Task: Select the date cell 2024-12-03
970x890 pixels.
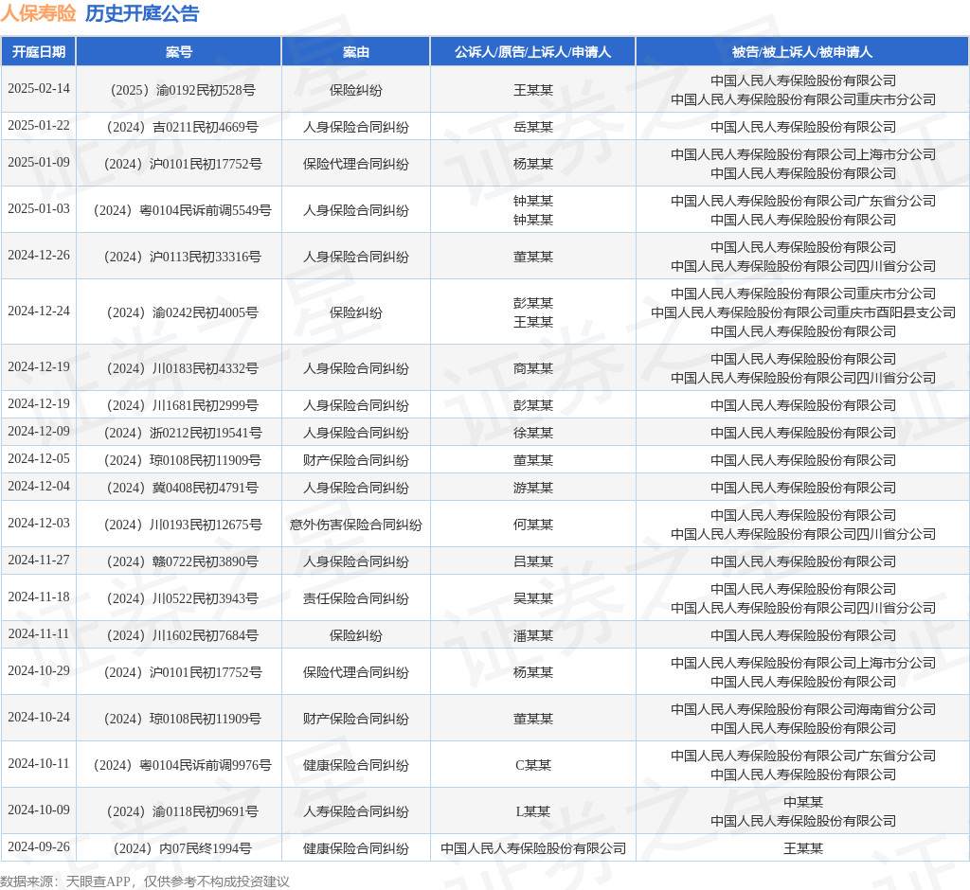Action: [x=38, y=524]
